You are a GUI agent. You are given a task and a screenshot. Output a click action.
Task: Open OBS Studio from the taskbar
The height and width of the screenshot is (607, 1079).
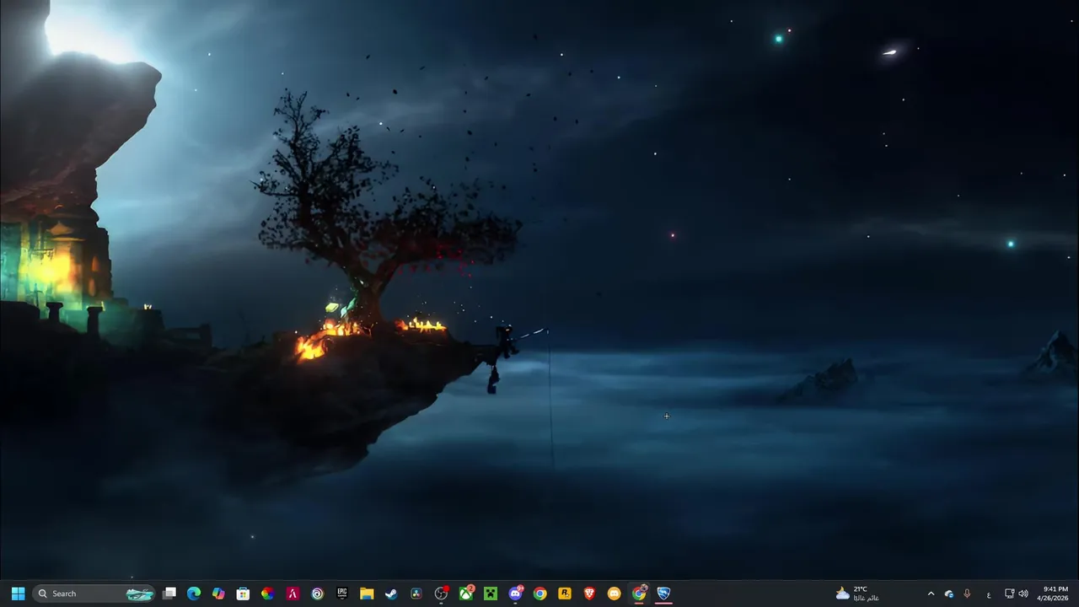441,594
